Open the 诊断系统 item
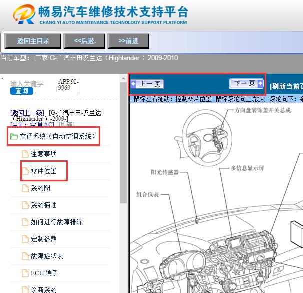Image resolution: width=303 pixels, height=293 pixels. (x=43, y=289)
